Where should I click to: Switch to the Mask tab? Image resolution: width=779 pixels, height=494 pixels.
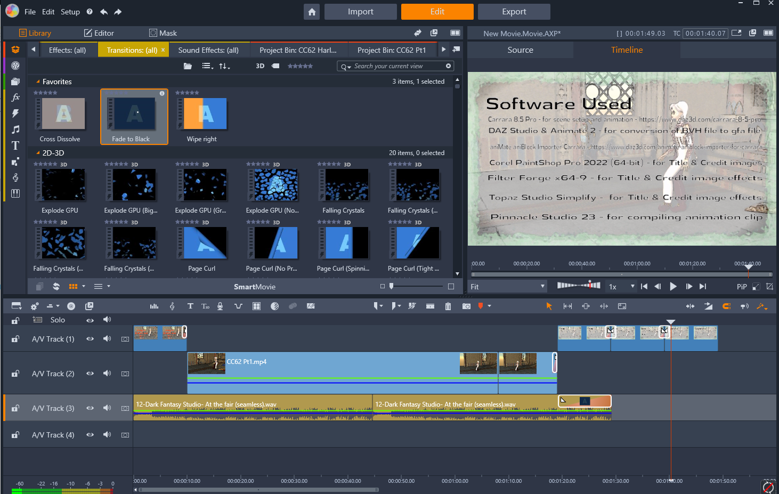point(163,33)
